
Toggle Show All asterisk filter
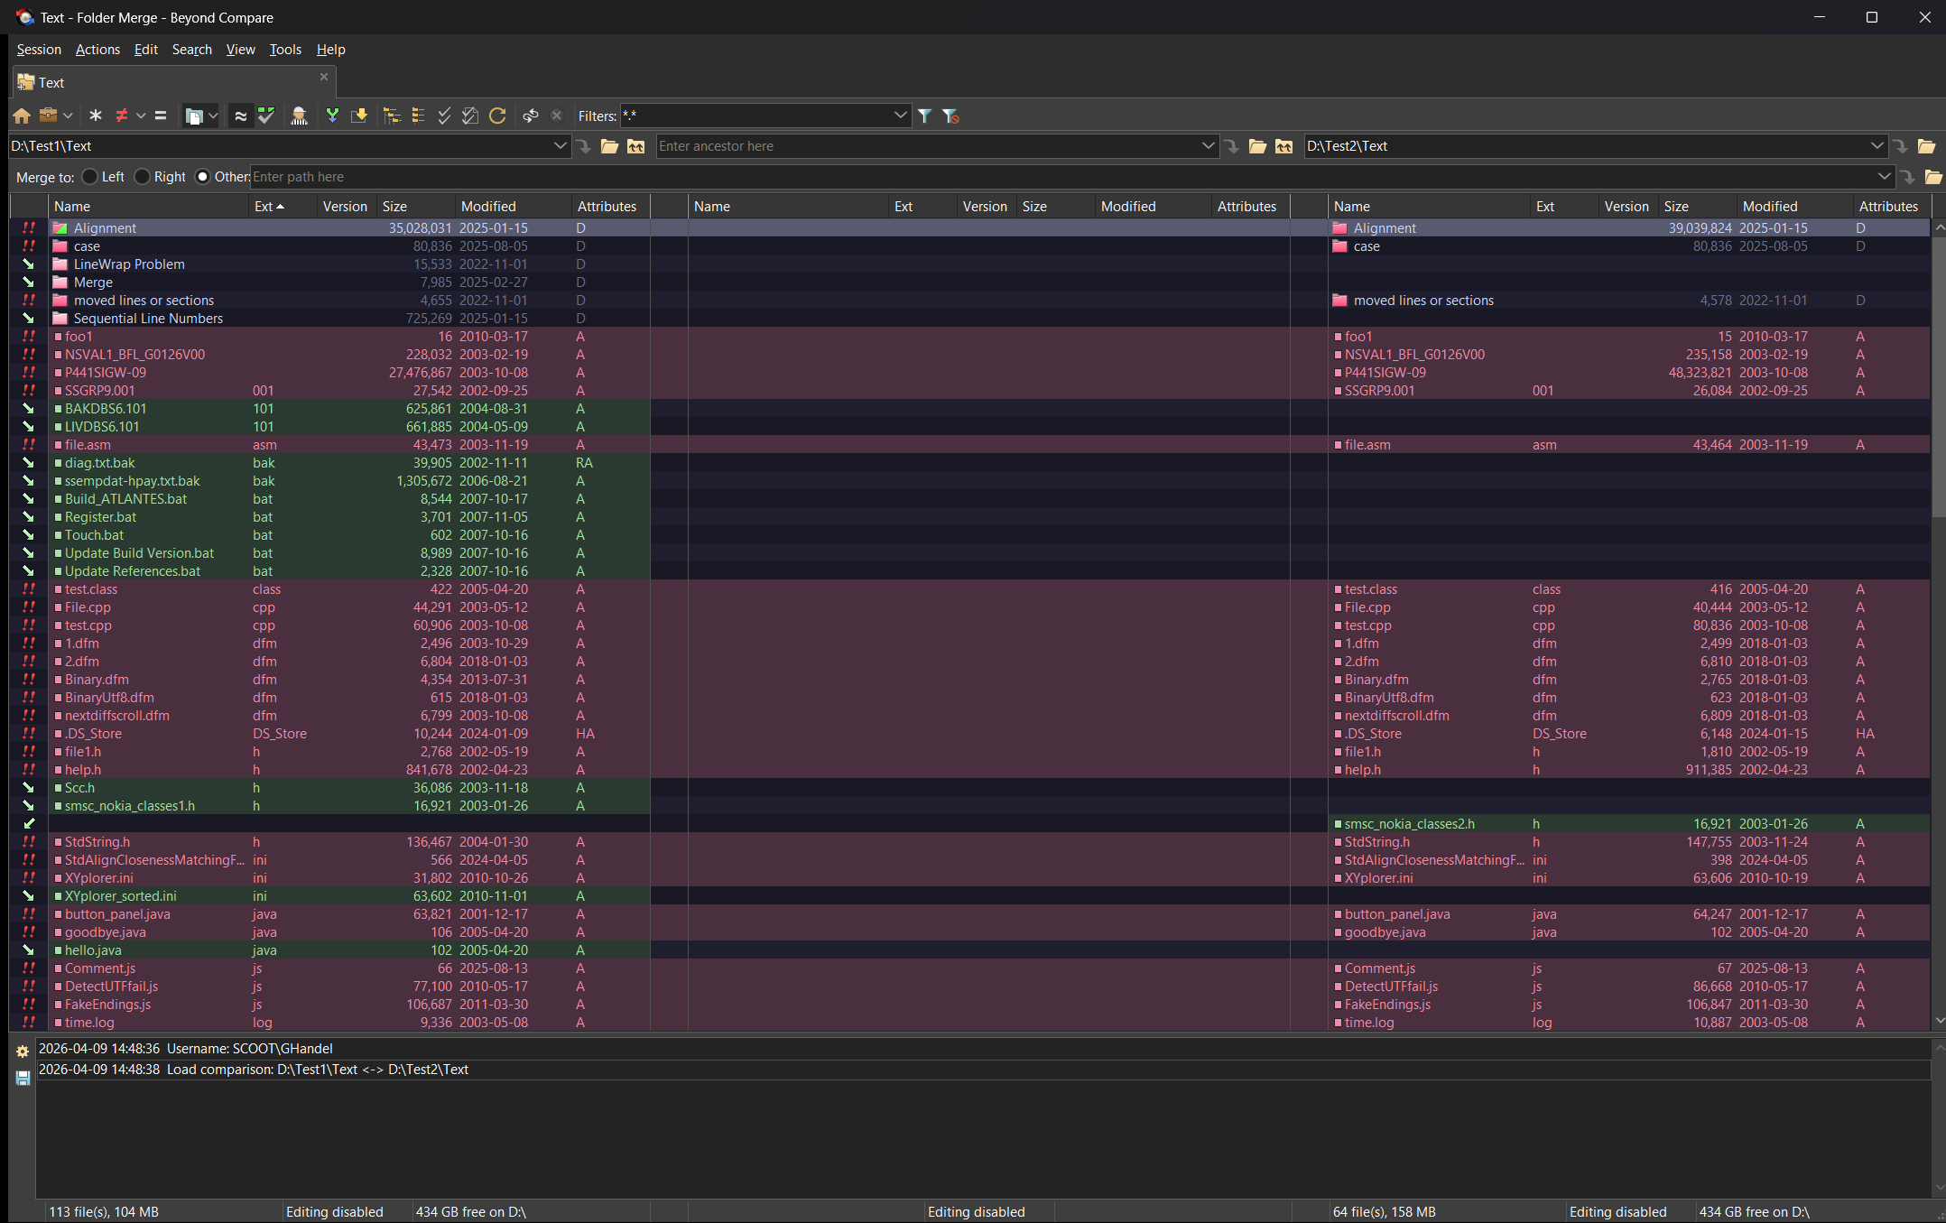96,116
